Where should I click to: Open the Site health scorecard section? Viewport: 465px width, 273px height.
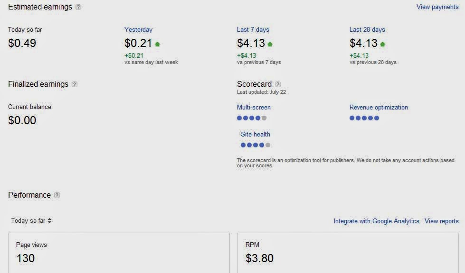pos(255,134)
